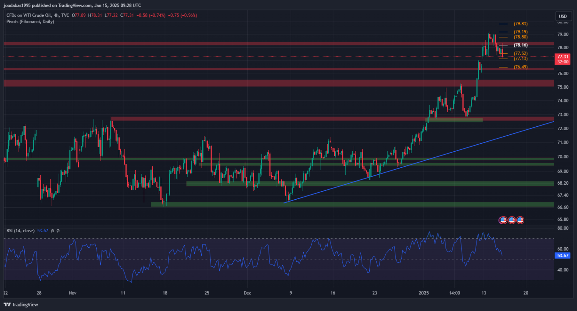Click the 65.80 price axis label
This screenshot has height=311, width=577.
pos(563,219)
